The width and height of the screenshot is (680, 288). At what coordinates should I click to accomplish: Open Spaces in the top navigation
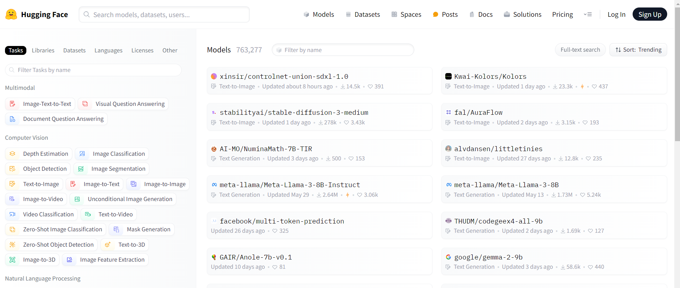pyautogui.click(x=406, y=15)
